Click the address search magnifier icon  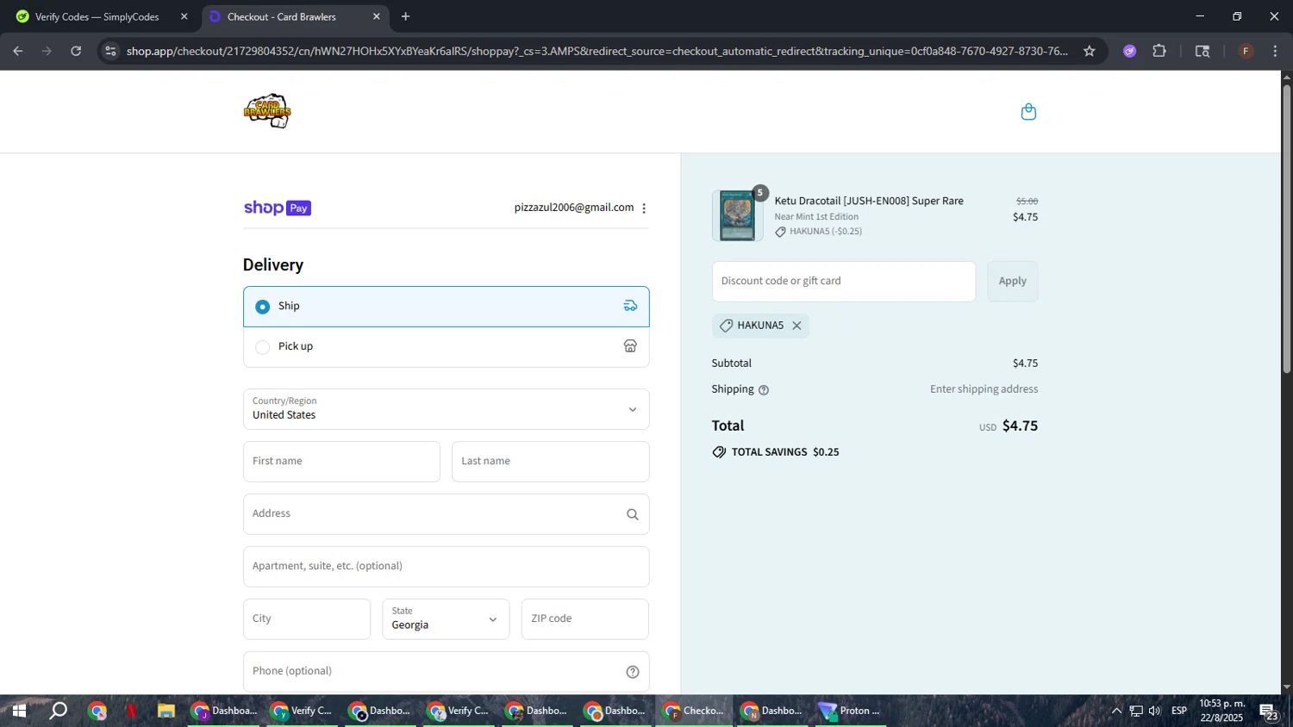633,514
